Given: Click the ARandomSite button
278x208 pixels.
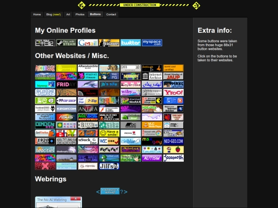Looking at the screenshot, I should coord(88,68).
